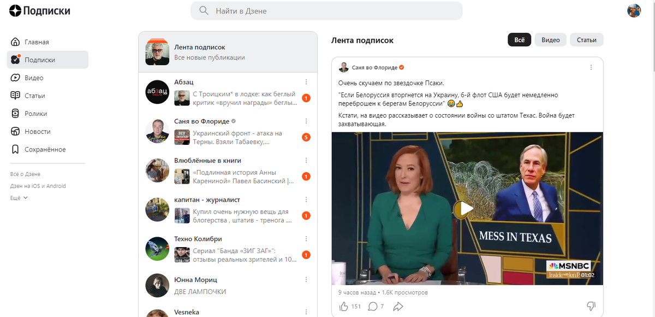Image resolution: width=655 pixels, height=317 pixels.
Task: Select the Подписки sidebar icon
Action: pos(15,60)
